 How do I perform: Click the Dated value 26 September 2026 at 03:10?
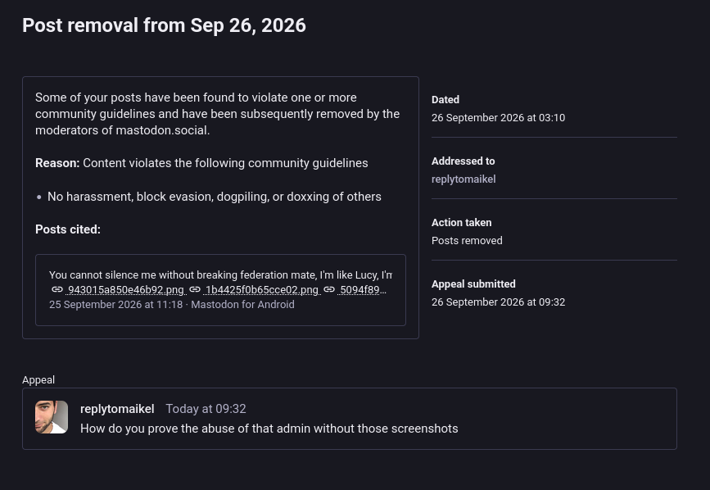[498, 118]
